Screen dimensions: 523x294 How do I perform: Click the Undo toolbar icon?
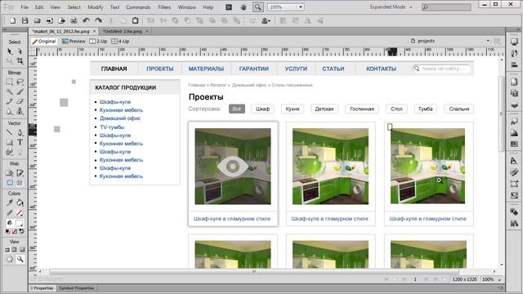(86, 20)
